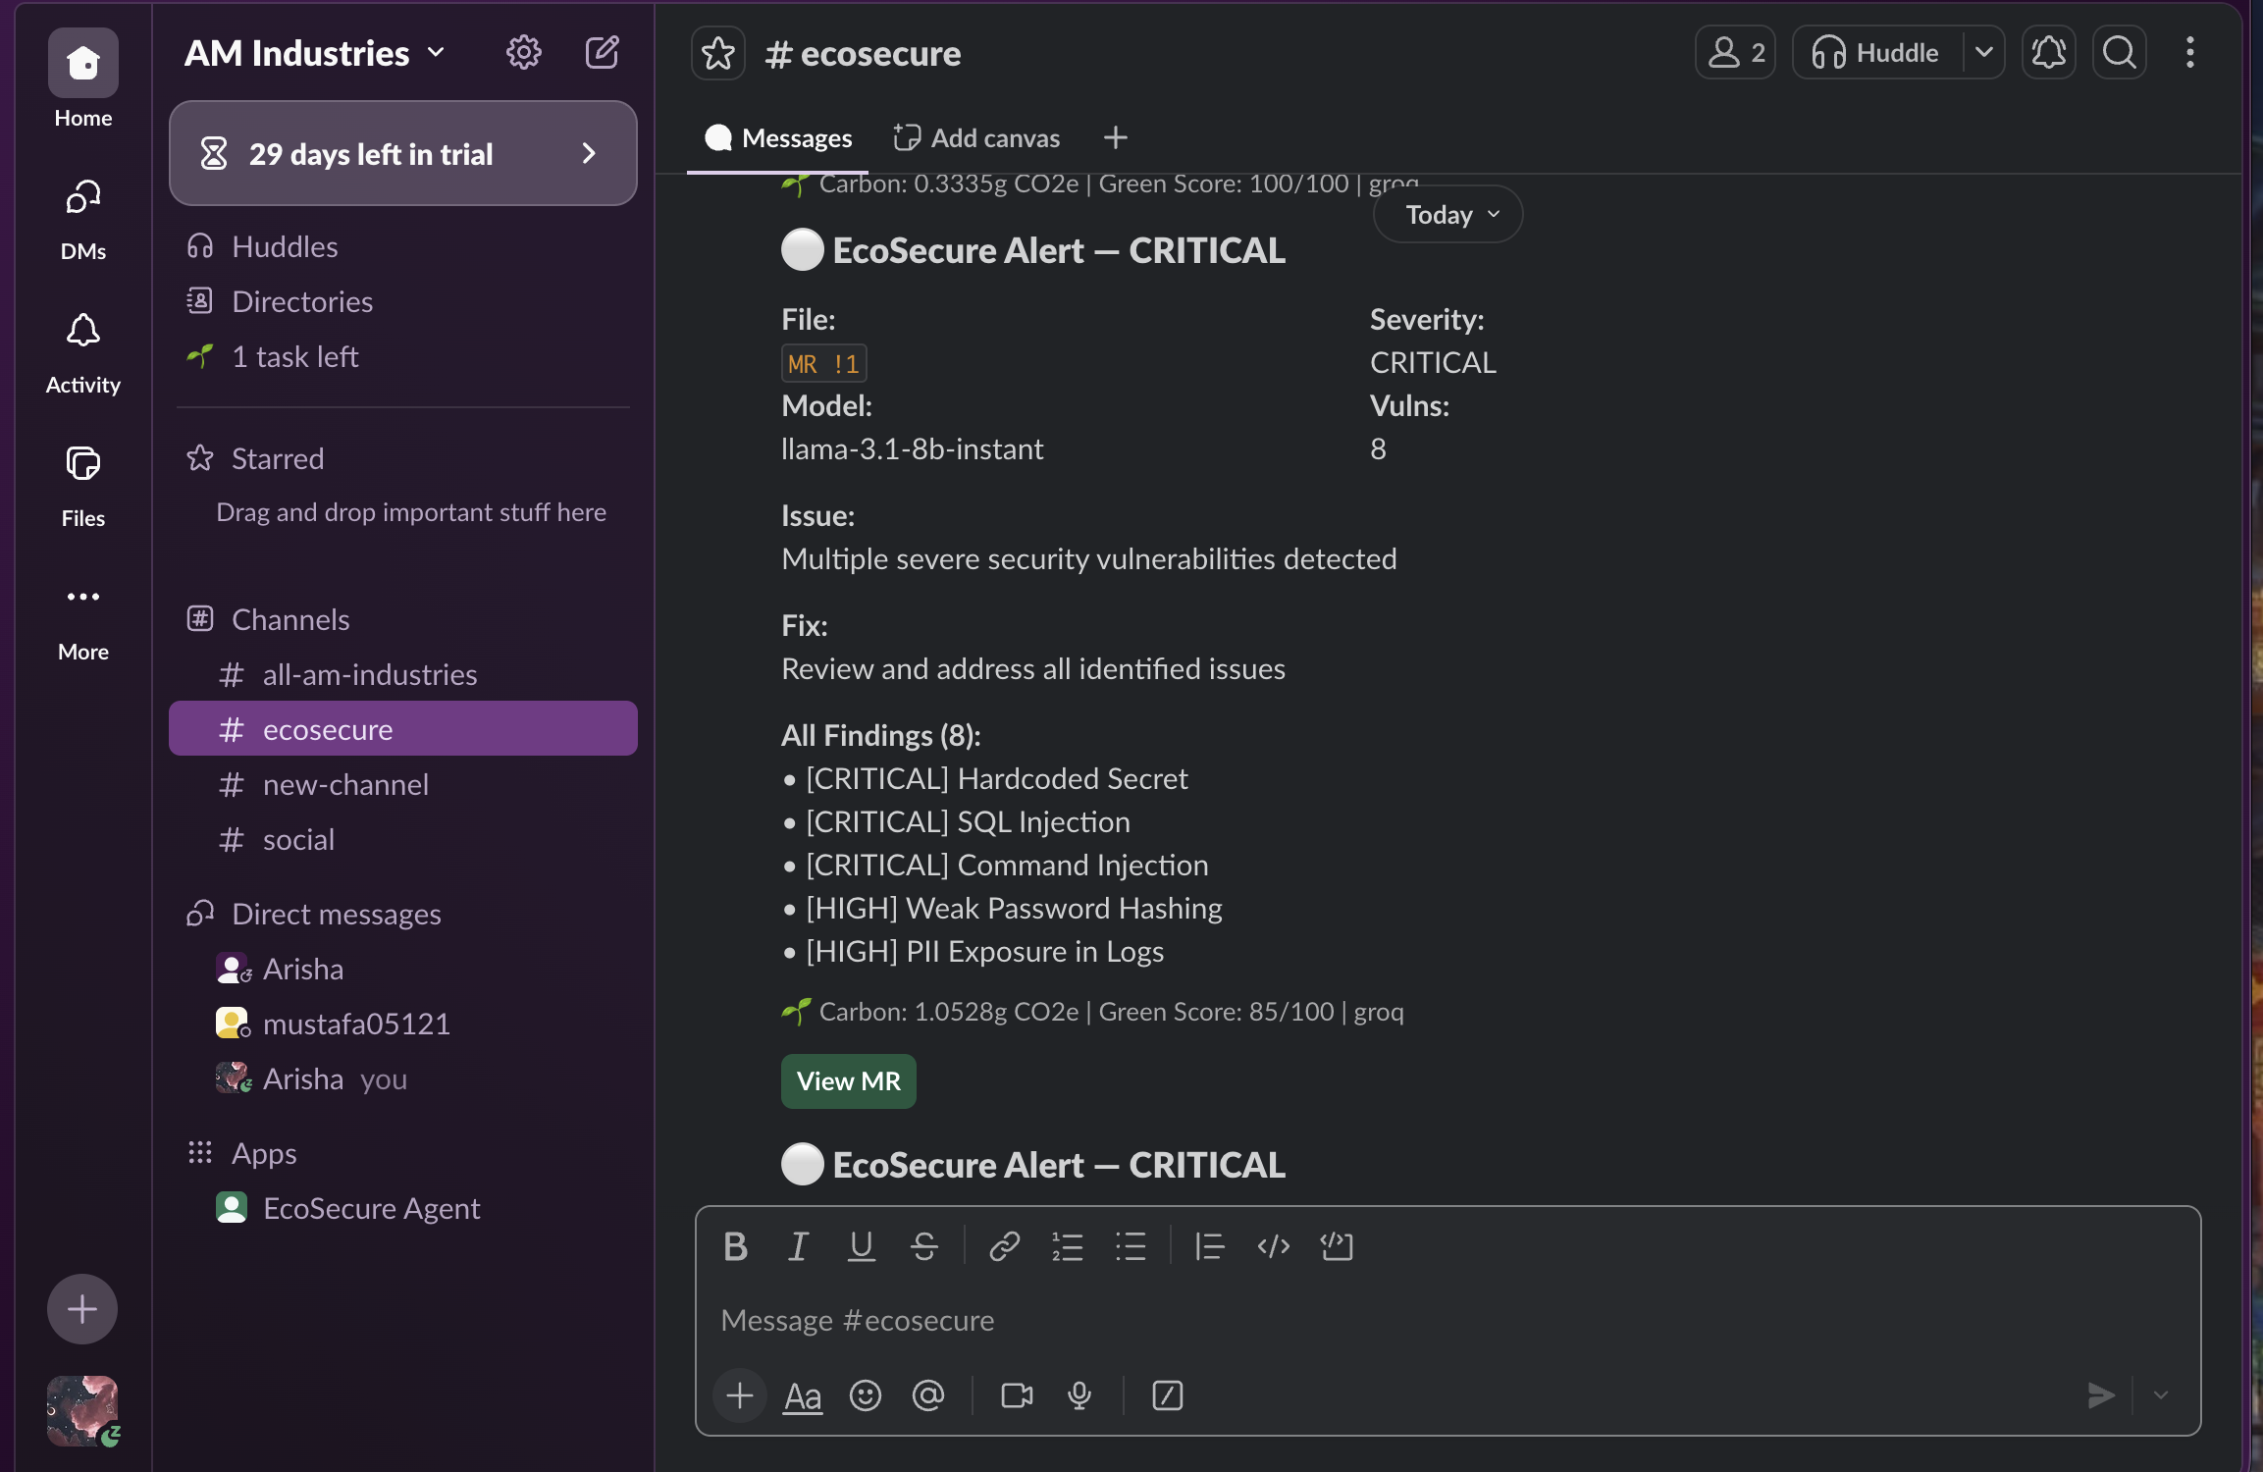Open channel notification bell settings
The height and width of the screenshot is (1472, 2263).
tap(2048, 53)
